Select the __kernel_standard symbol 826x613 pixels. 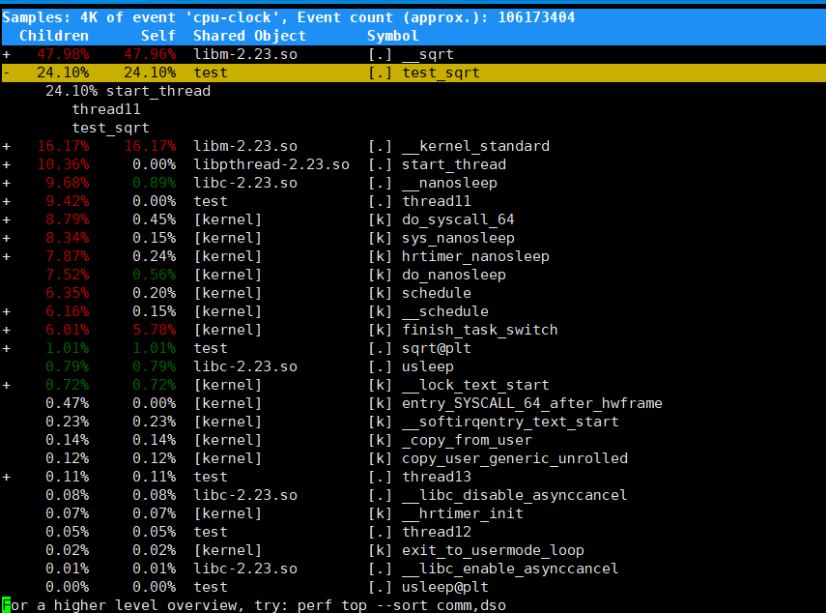[x=475, y=146]
